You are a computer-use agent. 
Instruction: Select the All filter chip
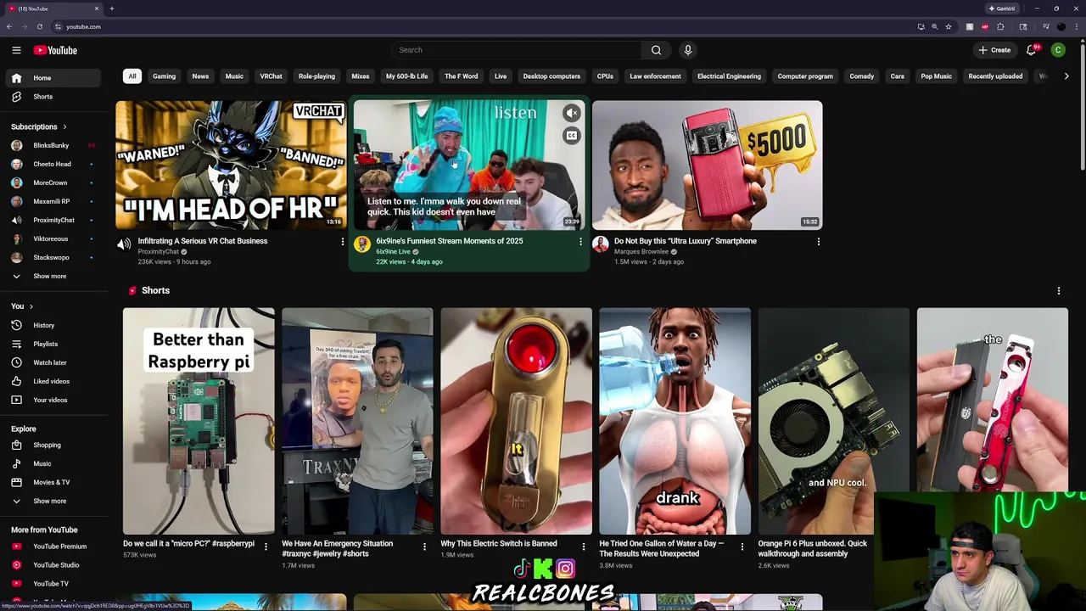point(132,76)
